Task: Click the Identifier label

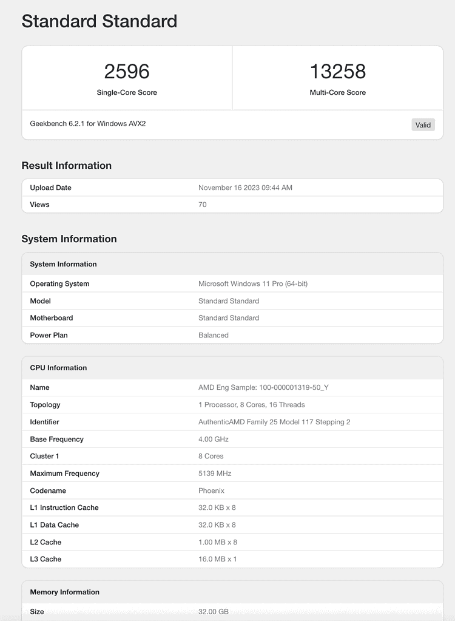Action: coord(44,422)
